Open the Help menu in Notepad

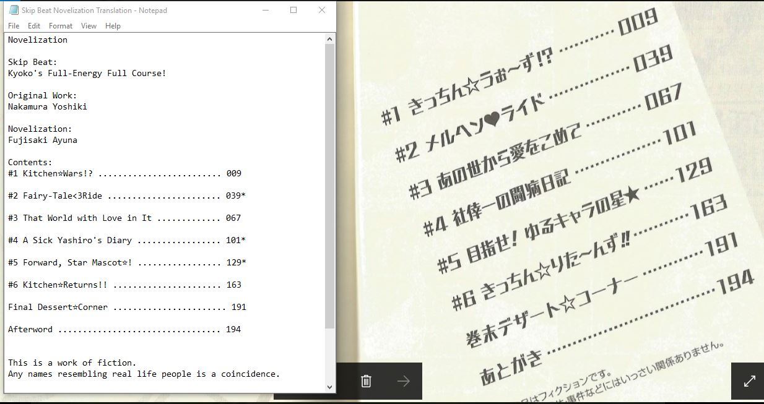(x=113, y=26)
